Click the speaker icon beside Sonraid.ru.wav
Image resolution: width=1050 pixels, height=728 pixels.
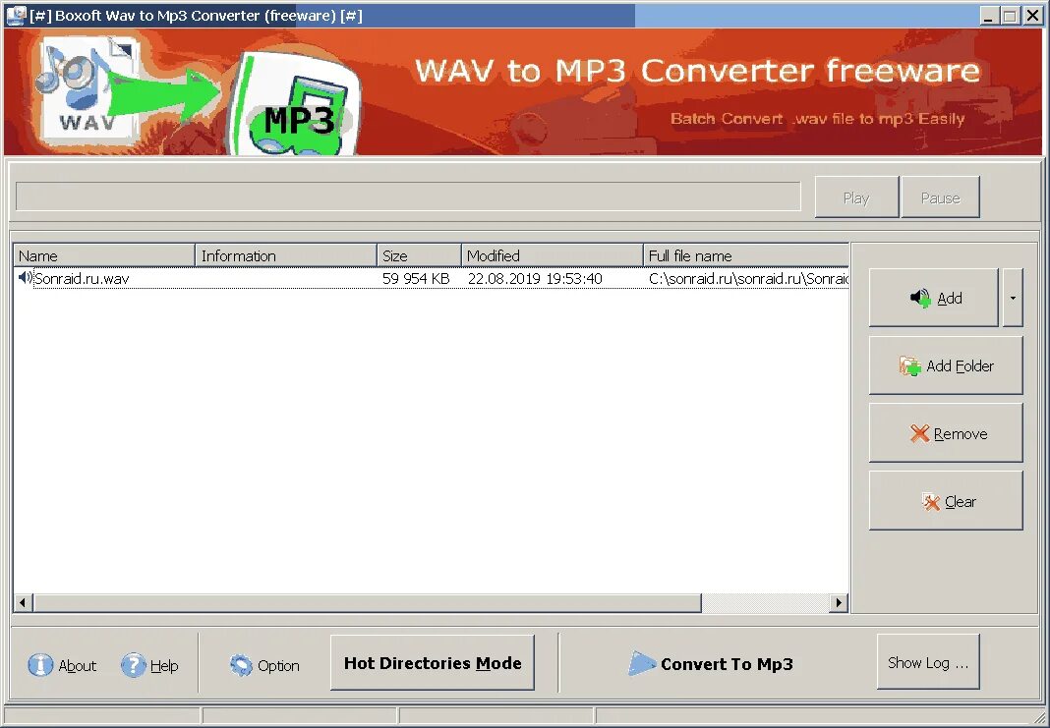pyautogui.click(x=25, y=278)
